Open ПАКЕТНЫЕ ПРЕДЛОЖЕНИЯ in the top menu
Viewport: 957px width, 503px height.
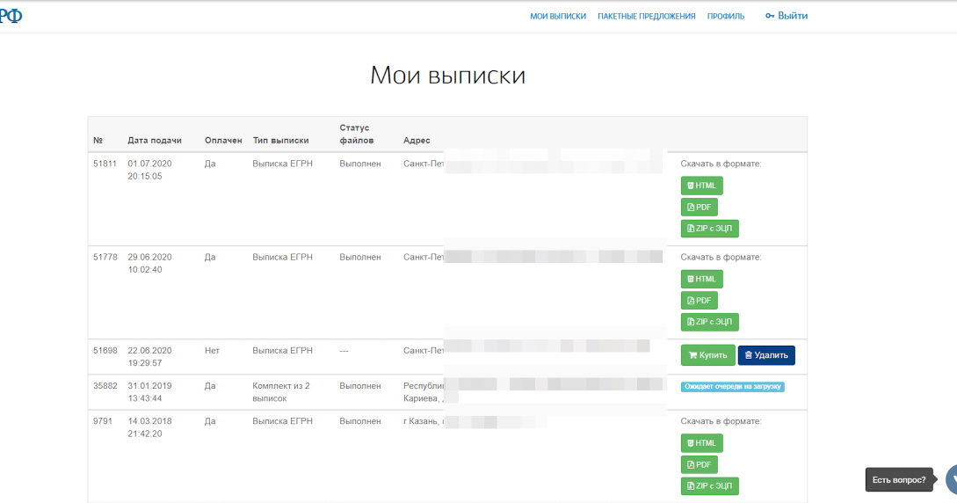pyautogui.click(x=646, y=17)
